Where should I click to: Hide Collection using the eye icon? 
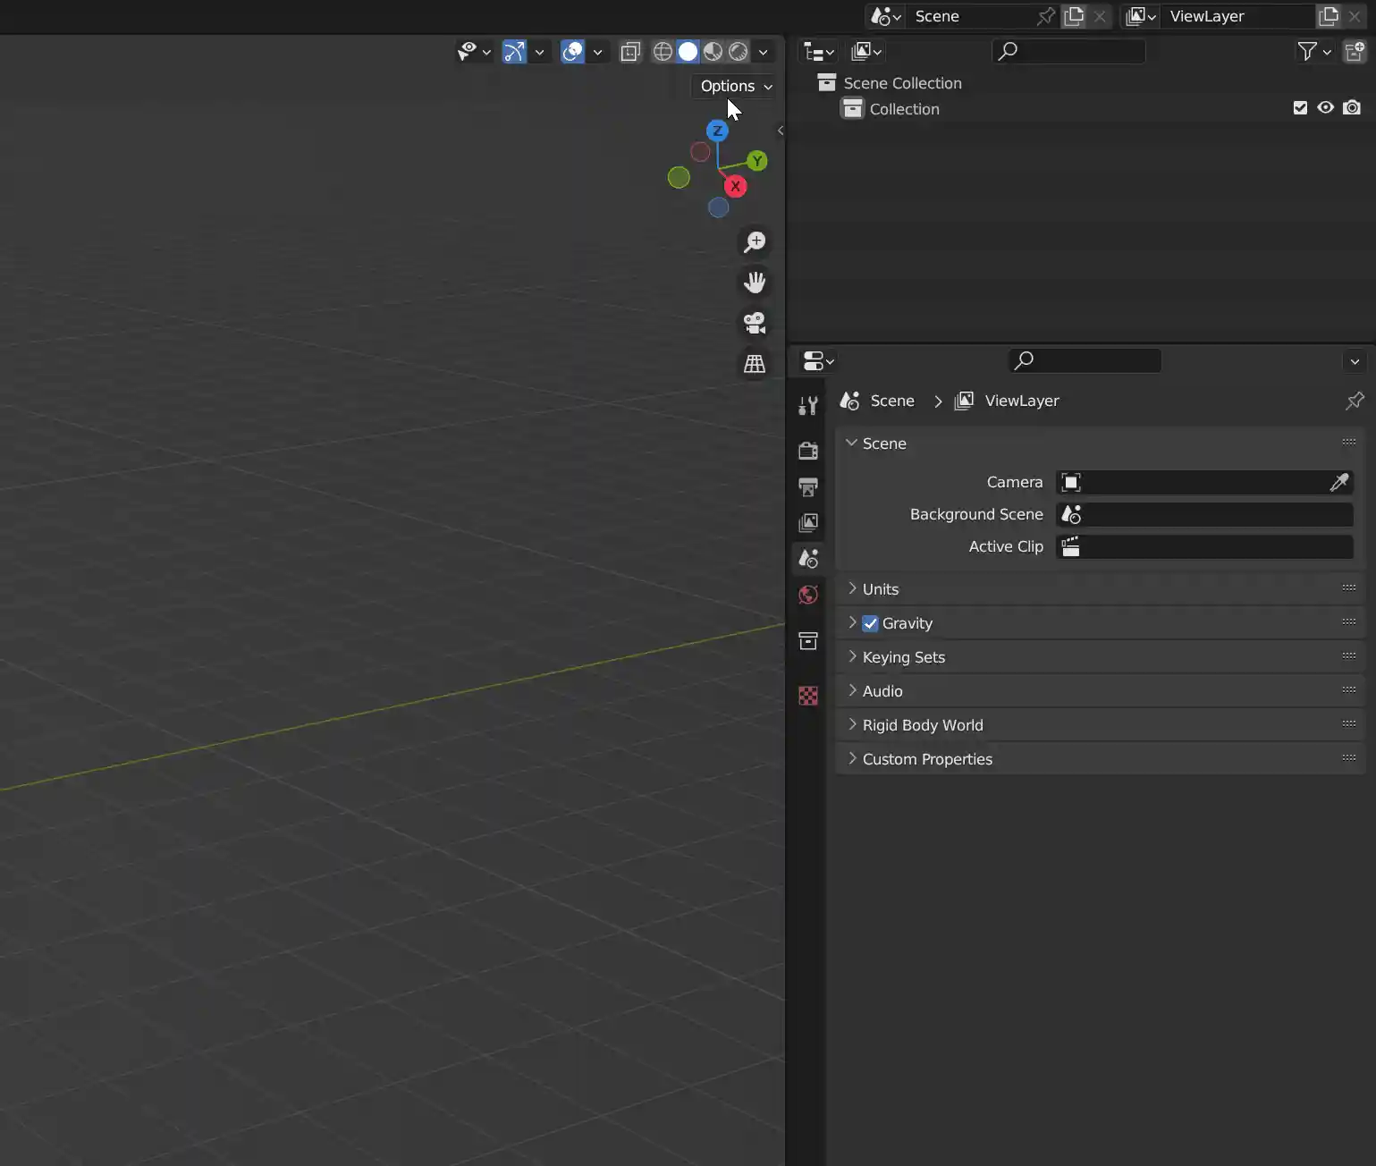(x=1325, y=108)
